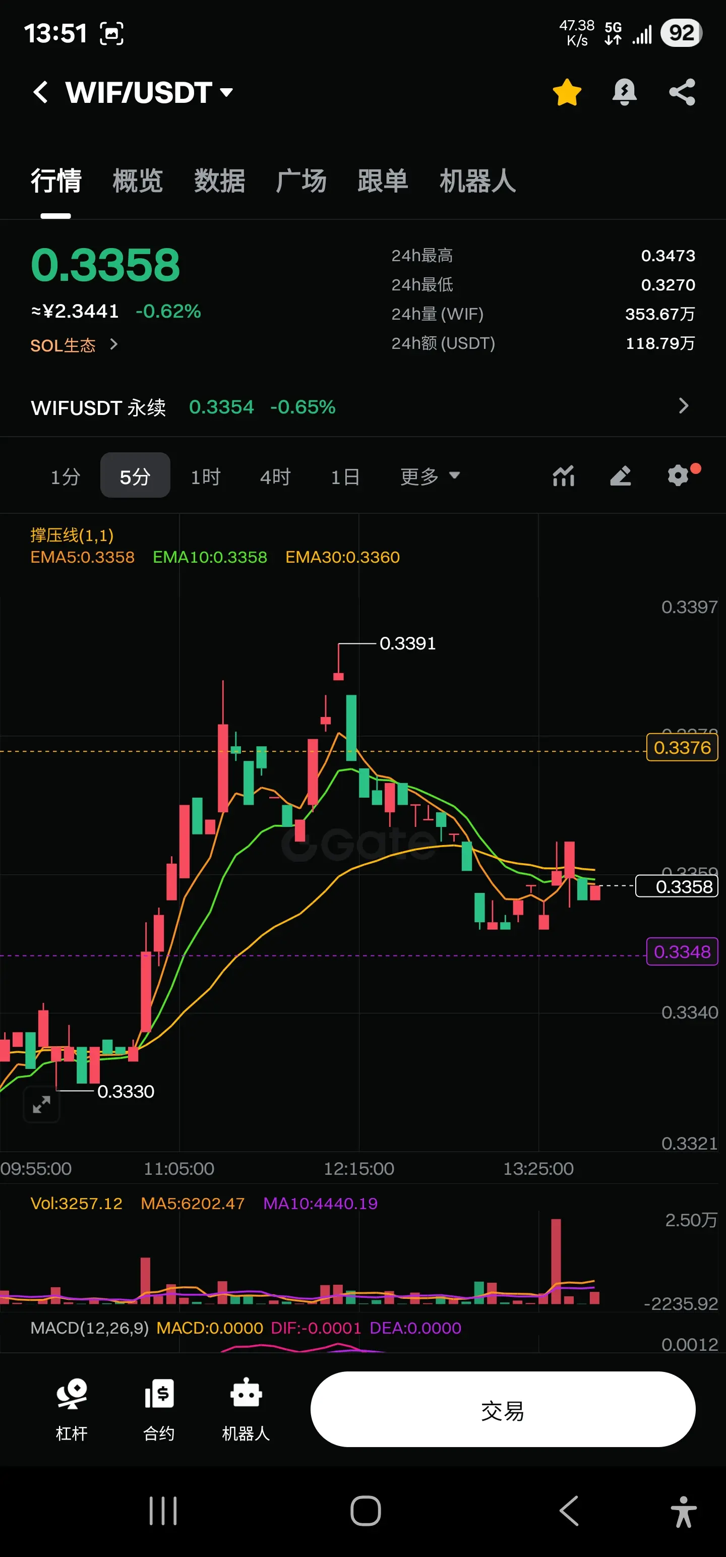Image resolution: width=726 pixels, height=1557 pixels.
Task: Tap the 24h量 value 353.67万
Action: (660, 314)
